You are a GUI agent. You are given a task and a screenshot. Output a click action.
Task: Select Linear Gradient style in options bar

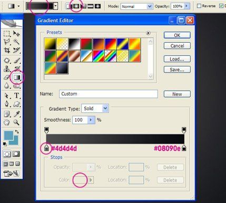pyautogui.click(x=69, y=6)
